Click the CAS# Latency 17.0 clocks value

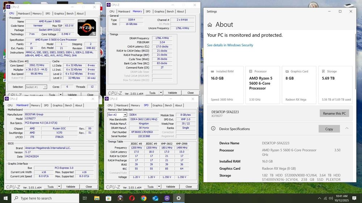(162, 47)
